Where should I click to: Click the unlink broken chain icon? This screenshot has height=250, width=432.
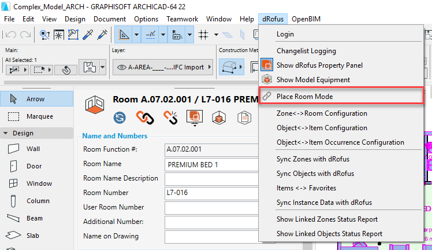[x=169, y=117]
